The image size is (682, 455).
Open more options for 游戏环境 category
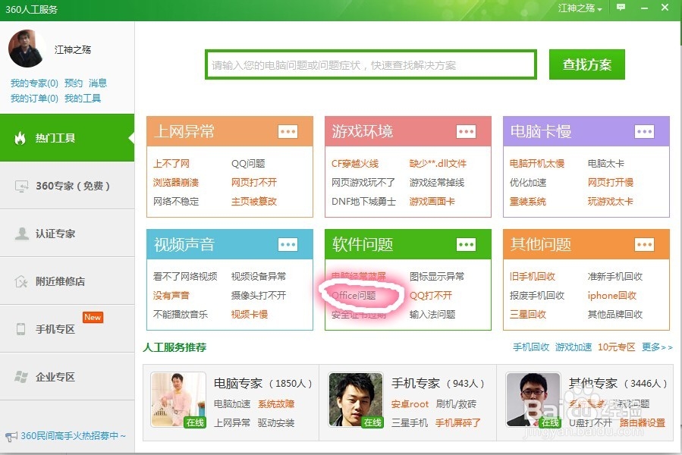[x=466, y=131]
